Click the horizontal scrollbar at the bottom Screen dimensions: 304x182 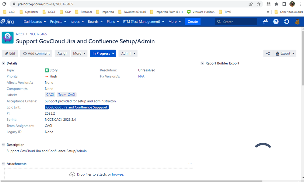coord(131,181)
